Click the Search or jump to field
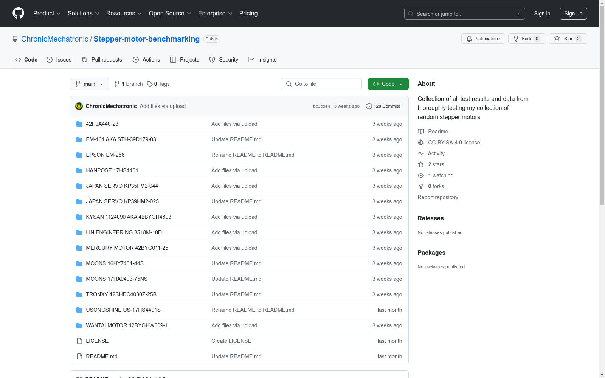Screen dimensions: 605x378 coord(465,14)
